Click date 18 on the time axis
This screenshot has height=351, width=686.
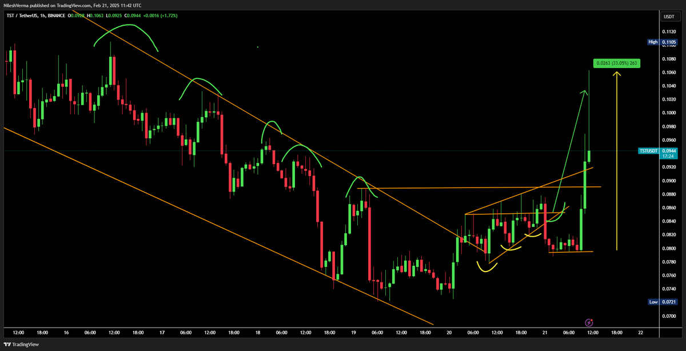point(258,332)
